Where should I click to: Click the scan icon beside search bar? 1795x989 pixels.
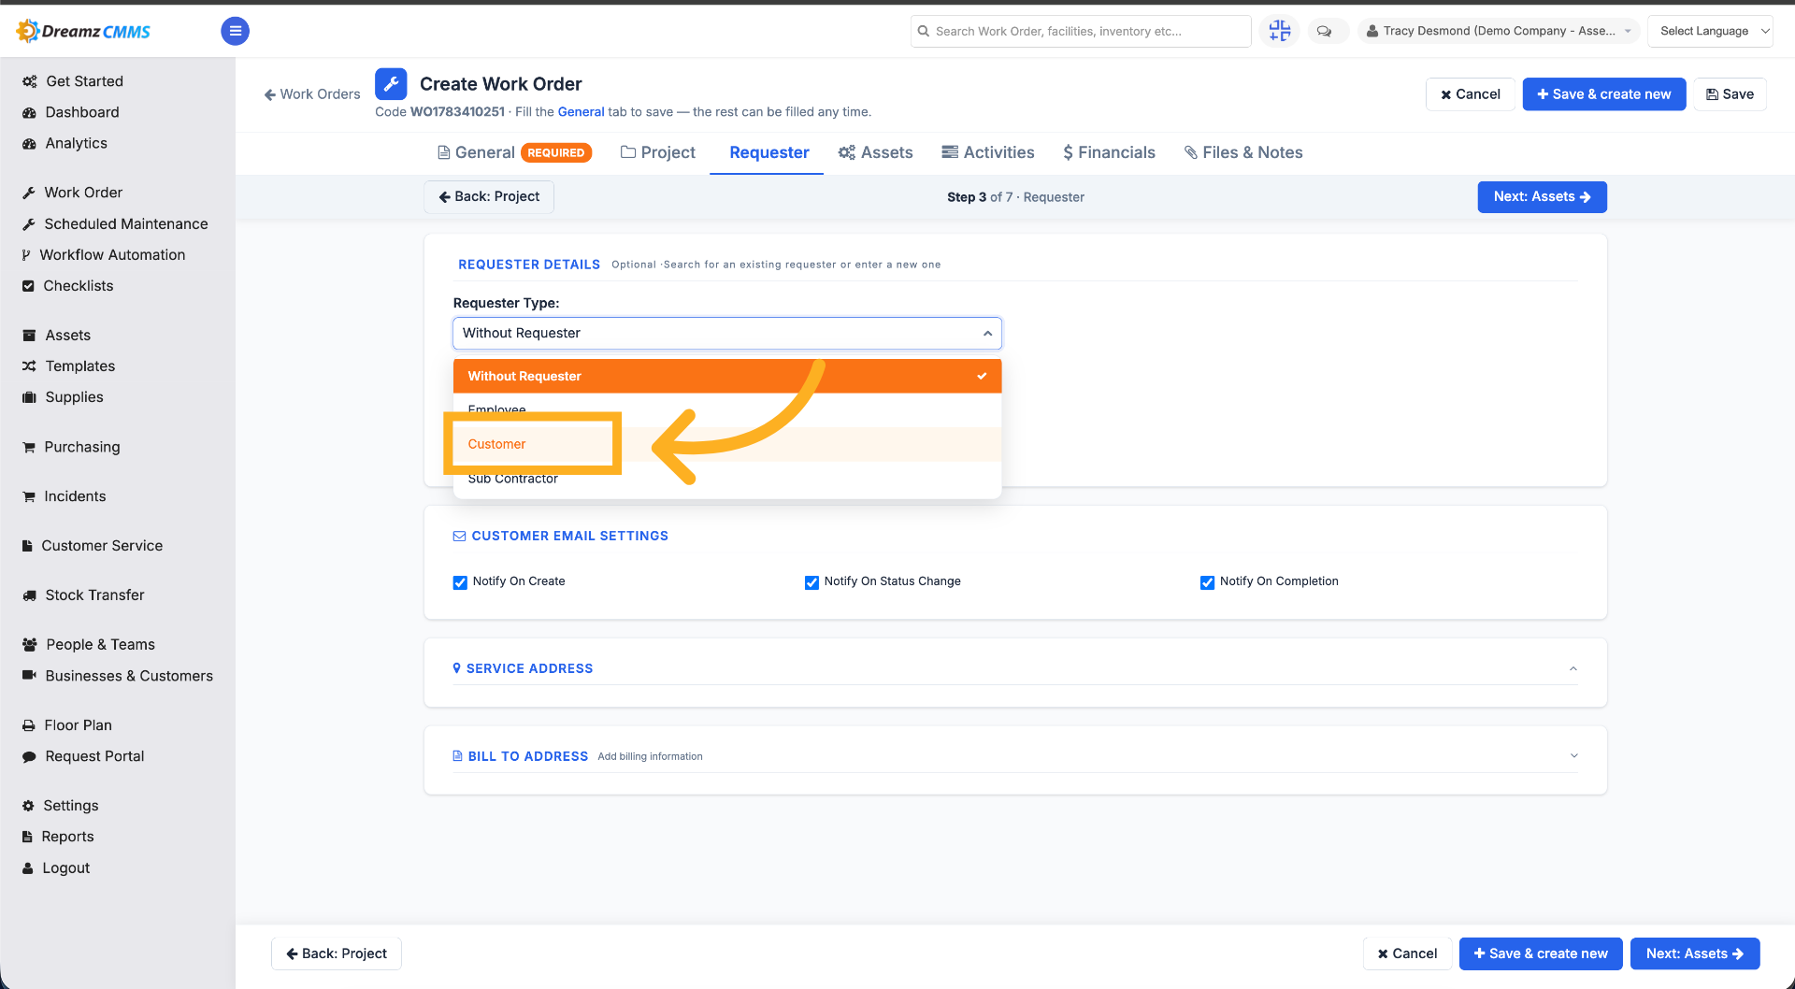[x=1279, y=31]
